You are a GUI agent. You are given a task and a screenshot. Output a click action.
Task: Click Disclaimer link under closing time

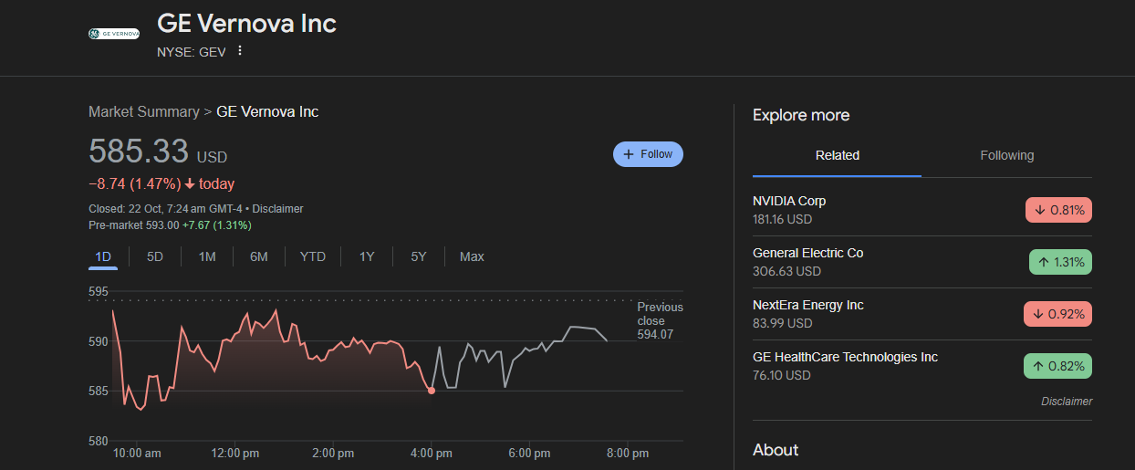pos(277,209)
